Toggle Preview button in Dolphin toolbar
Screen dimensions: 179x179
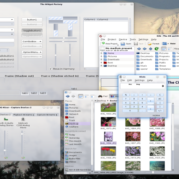point(114,96)
